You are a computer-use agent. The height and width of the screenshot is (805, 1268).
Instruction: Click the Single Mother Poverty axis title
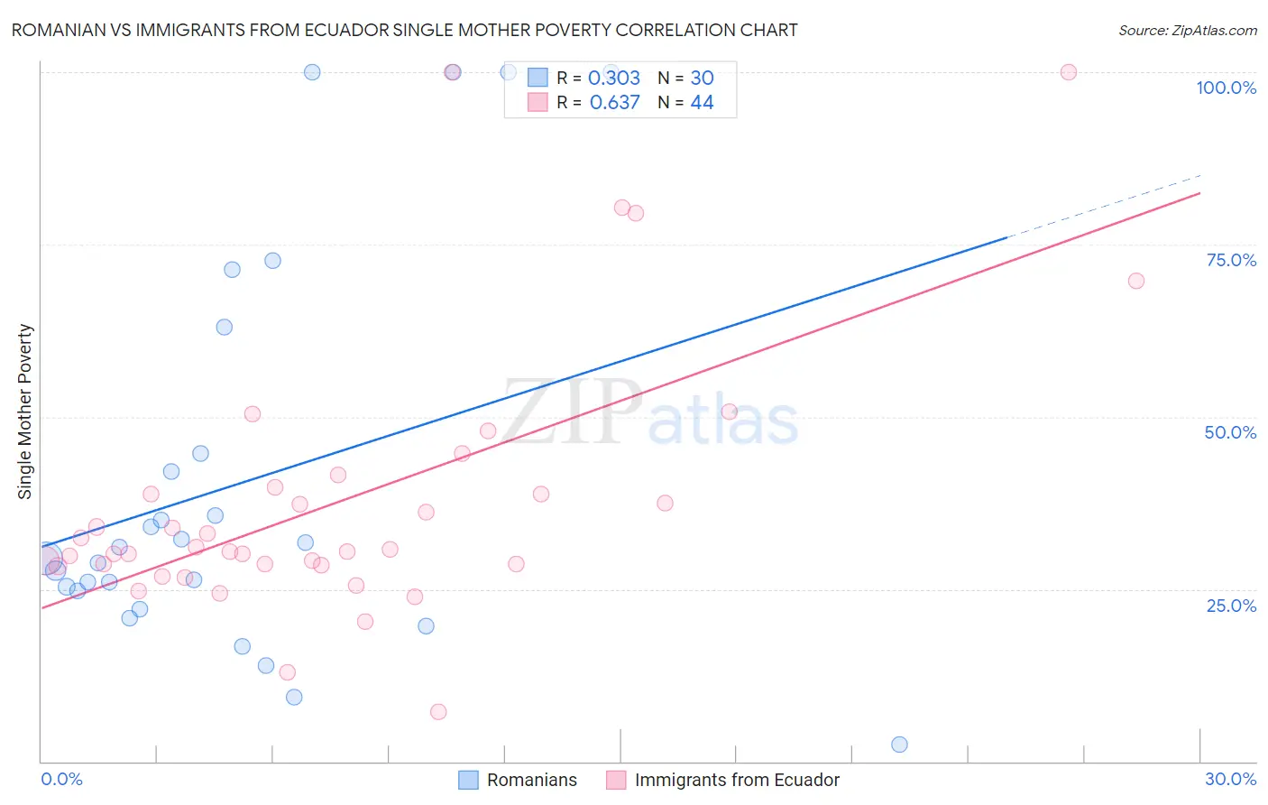(25, 412)
